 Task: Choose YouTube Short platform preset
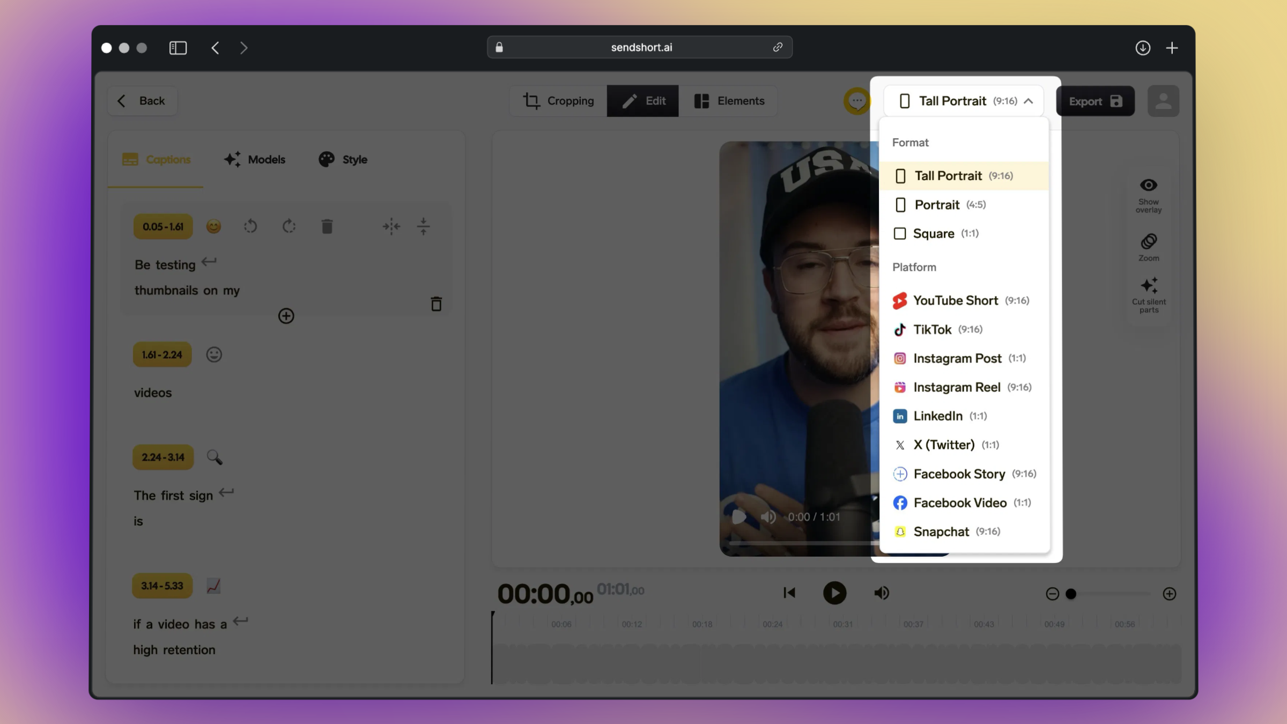tap(964, 300)
